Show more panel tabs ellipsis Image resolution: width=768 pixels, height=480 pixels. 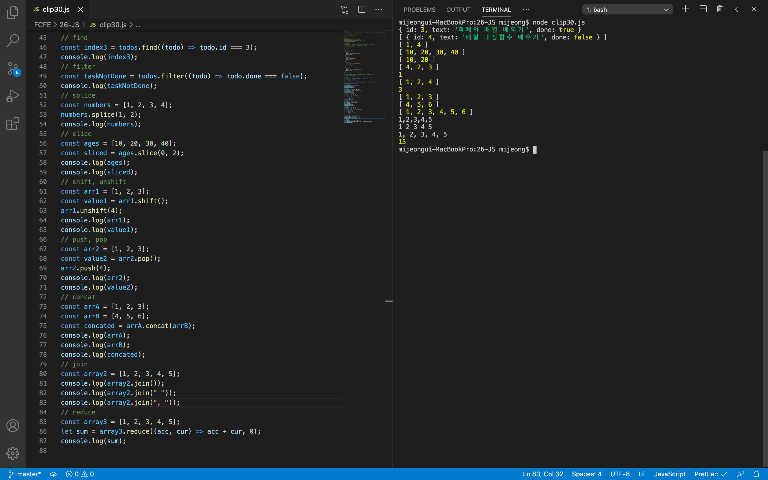click(x=526, y=10)
